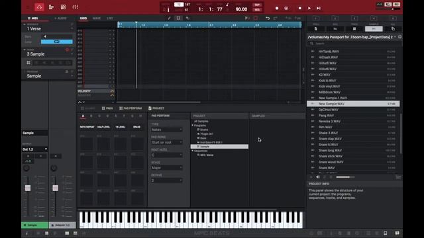This screenshot has width=424, height=238.
Task: Open Pad Rows dropdown Start on root
Action: click(x=166, y=143)
